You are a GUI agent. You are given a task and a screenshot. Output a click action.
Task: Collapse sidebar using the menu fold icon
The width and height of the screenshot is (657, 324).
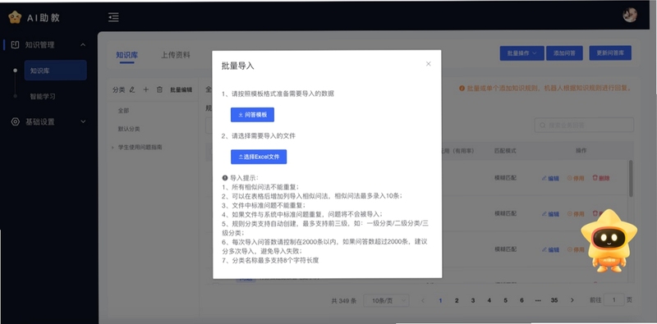pos(113,17)
